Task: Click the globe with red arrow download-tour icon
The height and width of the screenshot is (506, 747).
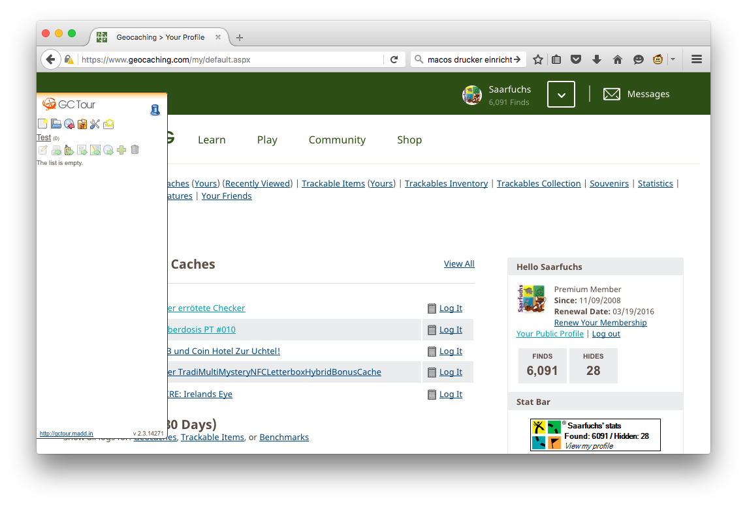Action: pos(69,124)
